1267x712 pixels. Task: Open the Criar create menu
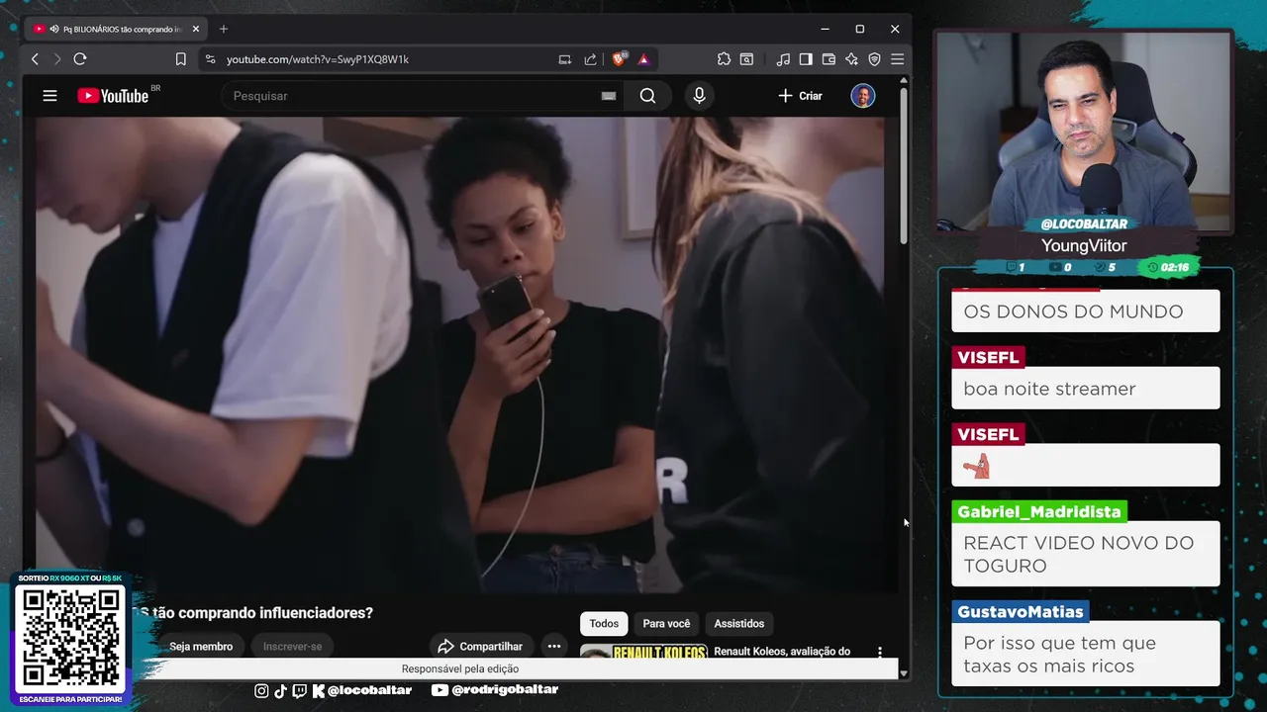pyautogui.click(x=800, y=96)
